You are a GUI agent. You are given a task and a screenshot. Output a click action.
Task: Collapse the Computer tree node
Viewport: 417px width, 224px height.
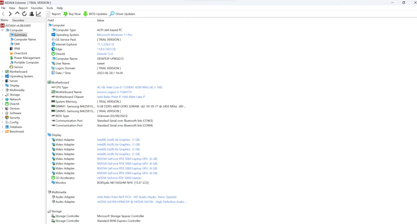coord(3,30)
